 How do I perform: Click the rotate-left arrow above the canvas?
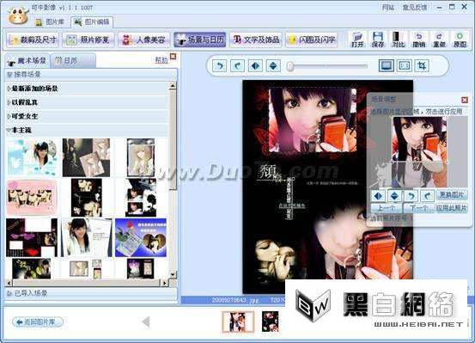click(x=220, y=66)
